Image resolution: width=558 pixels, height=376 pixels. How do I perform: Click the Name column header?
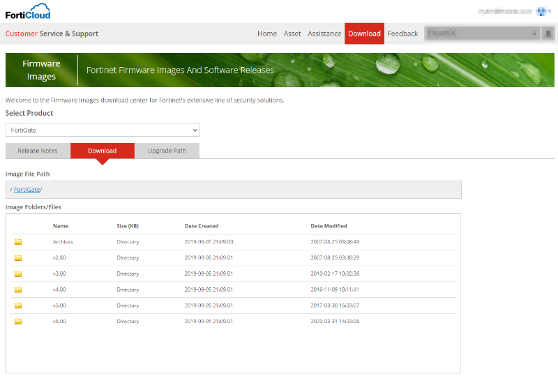61,226
